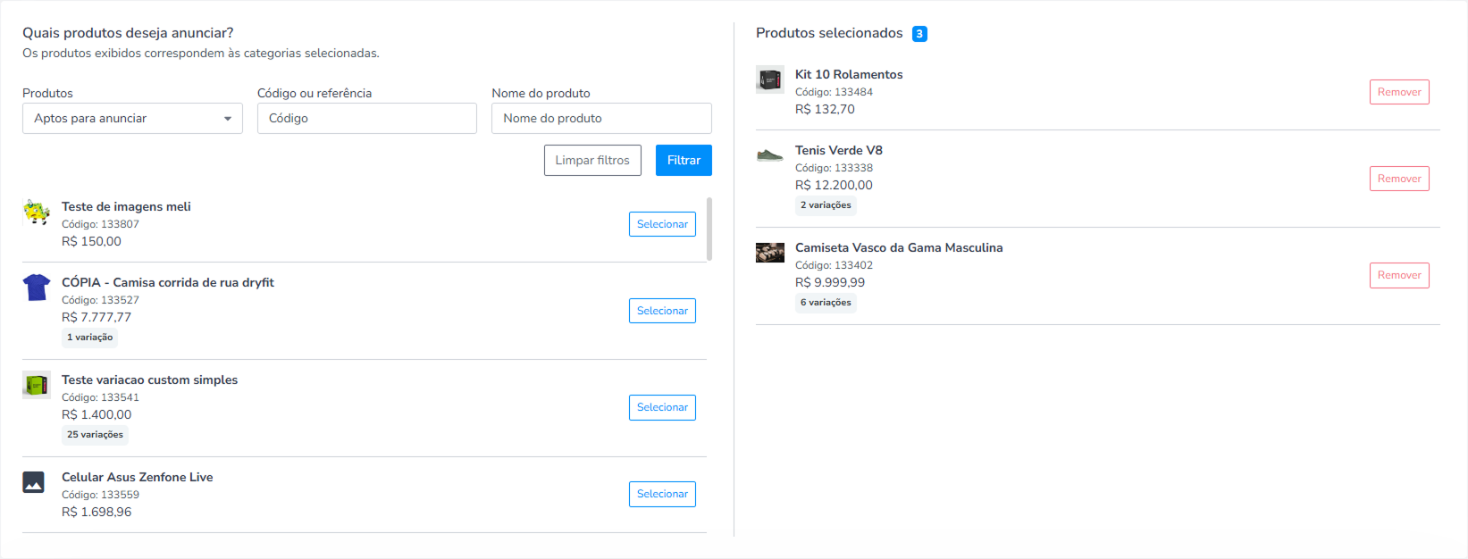Remove Tenis Verde V8 from selected list
1468x559 pixels.
[1399, 179]
